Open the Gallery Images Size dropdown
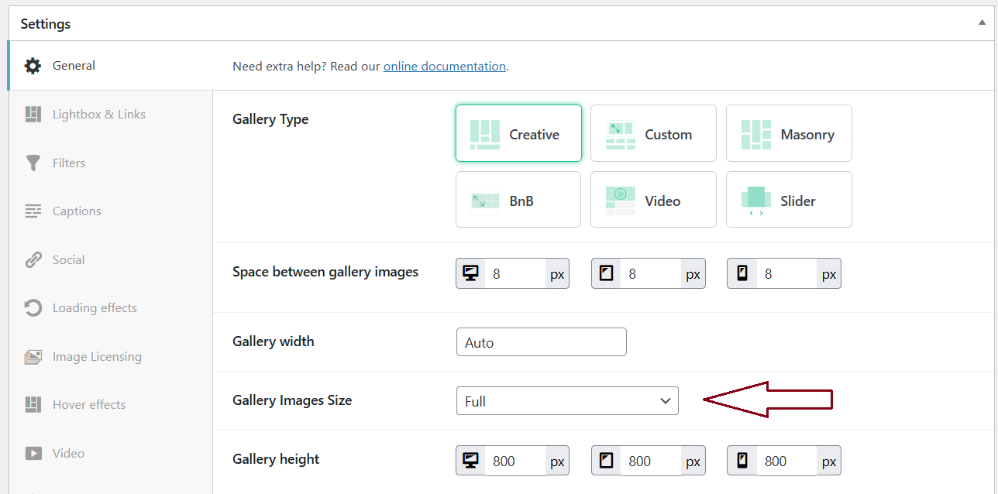 (567, 401)
